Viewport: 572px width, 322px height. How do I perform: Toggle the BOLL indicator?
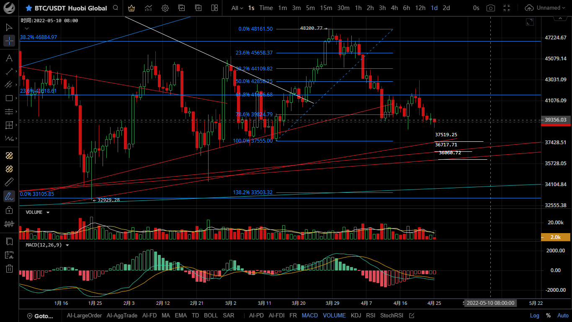coord(211,316)
